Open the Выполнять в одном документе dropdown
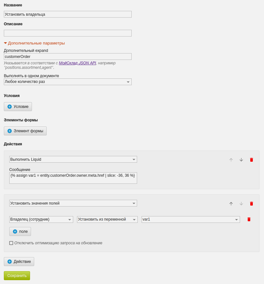 point(68,82)
